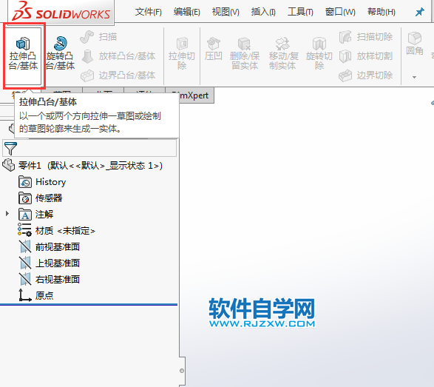Open the 工具(T) menu

click(x=300, y=12)
